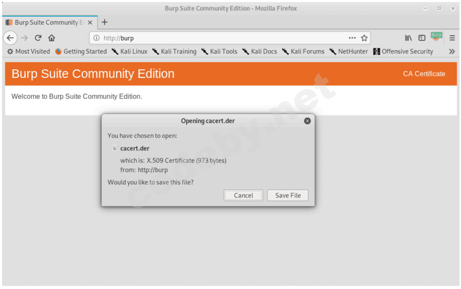This screenshot has width=461, height=289.
Task: Maximize the Firefox window
Action: click(x=439, y=8)
